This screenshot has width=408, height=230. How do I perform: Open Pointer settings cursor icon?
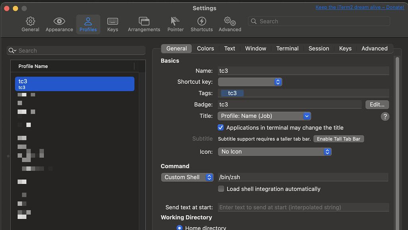(x=175, y=21)
